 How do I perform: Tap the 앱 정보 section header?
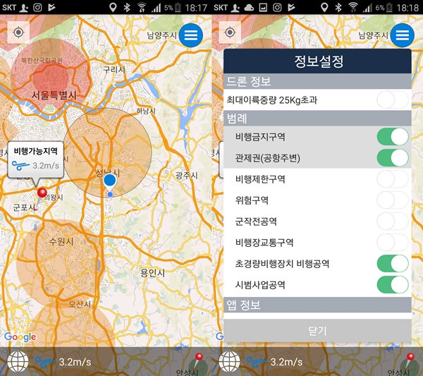coord(317,305)
